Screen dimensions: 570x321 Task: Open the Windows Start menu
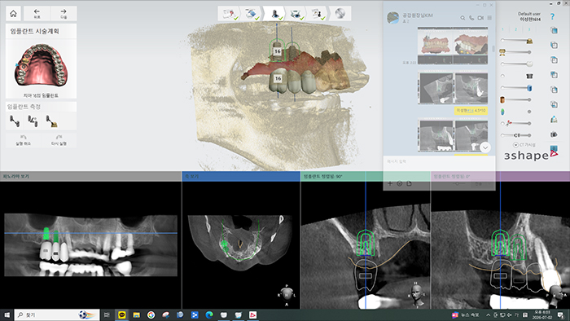7,314
